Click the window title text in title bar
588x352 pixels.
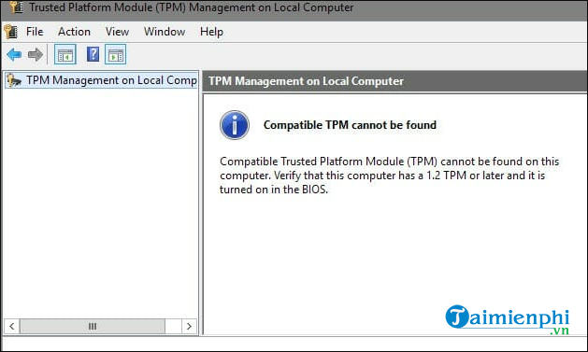click(x=192, y=7)
